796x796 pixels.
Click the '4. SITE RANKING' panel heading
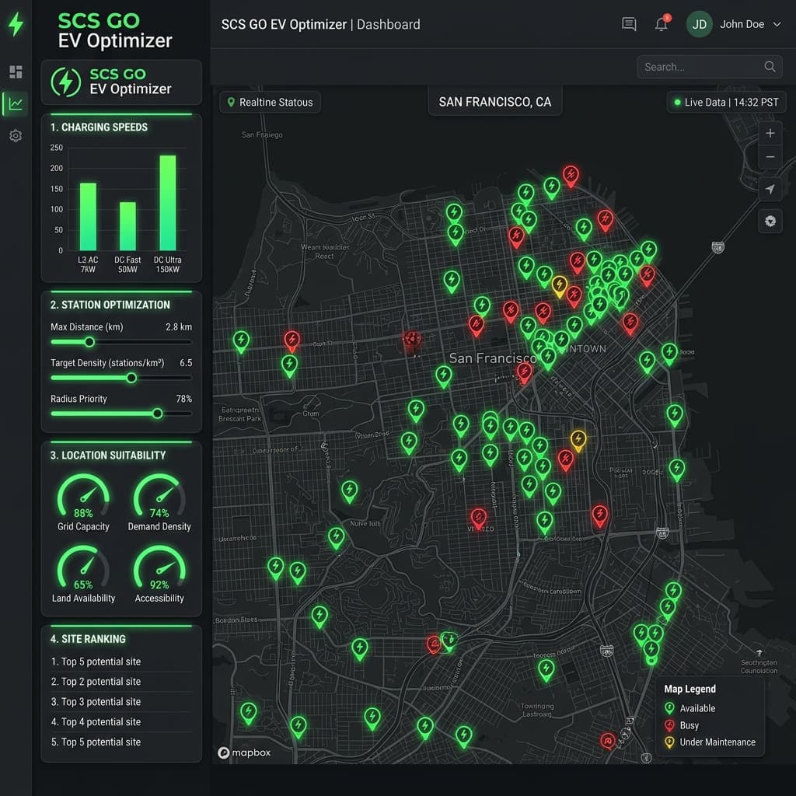point(88,639)
